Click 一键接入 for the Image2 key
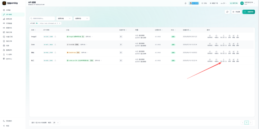This screenshot has width=259, height=129. [x=216, y=37]
